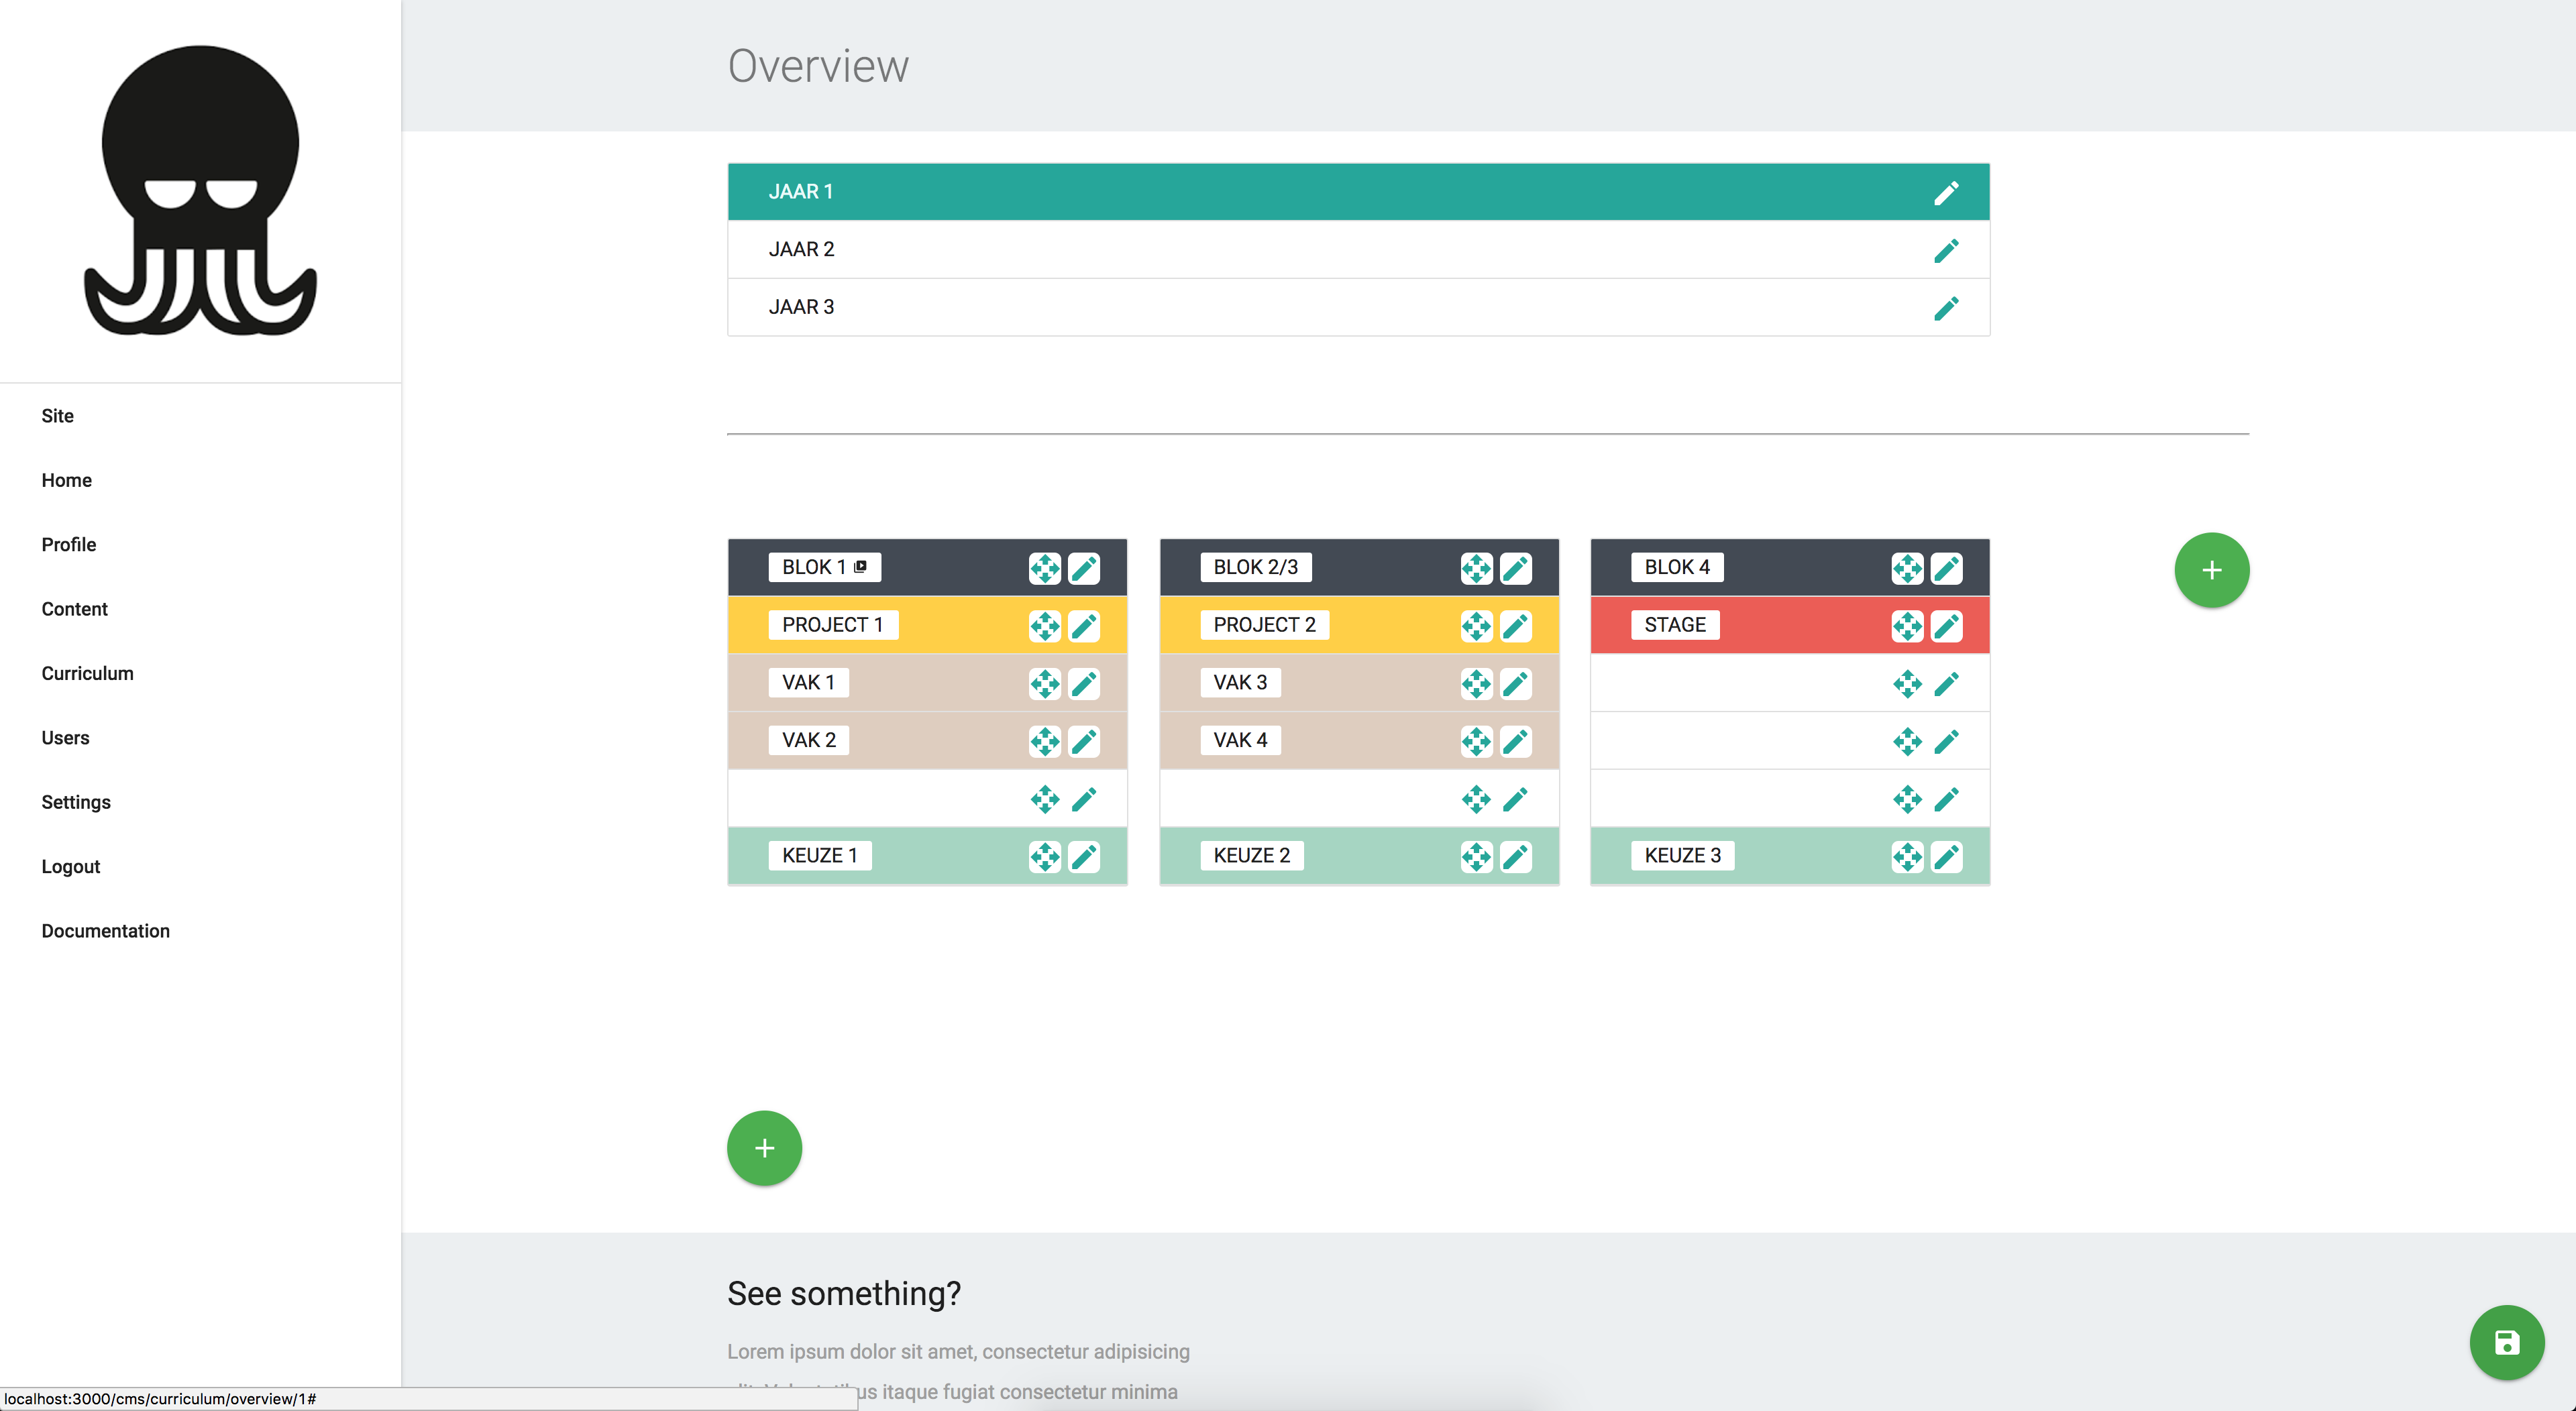Add a new row with bottom plus button
2576x1411 pixels.
764,1148
